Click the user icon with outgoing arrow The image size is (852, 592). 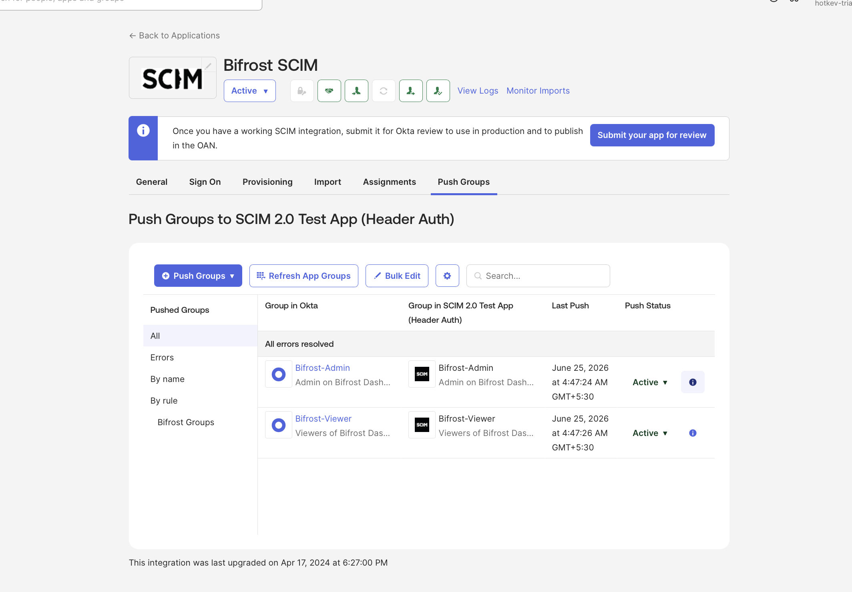click(x=411, y=91)
